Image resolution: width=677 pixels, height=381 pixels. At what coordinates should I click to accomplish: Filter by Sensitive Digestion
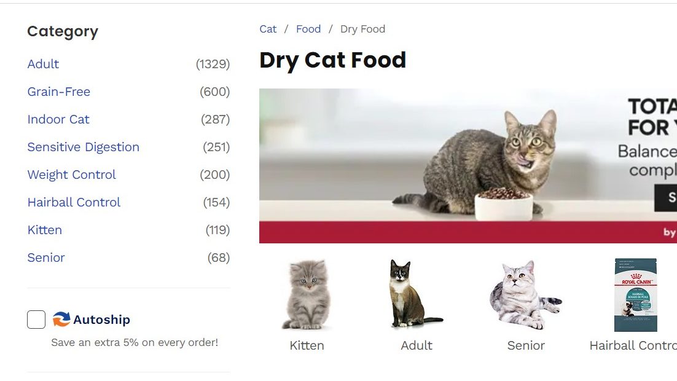tap(84, 147)
